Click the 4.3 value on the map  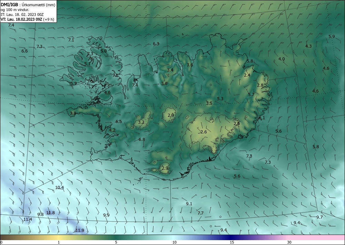click(308, 46)
